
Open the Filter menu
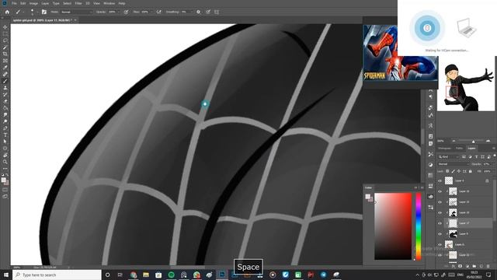78,3
